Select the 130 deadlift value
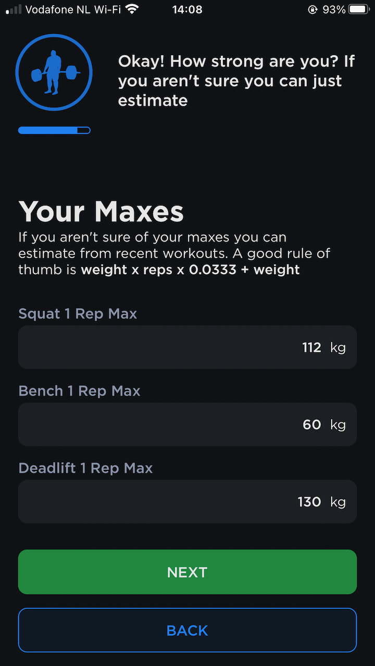This screenshot has height=666, width=375. [309, 502]
